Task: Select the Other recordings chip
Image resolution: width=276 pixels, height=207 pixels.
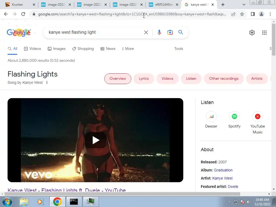Action: (x=223, y=79)
